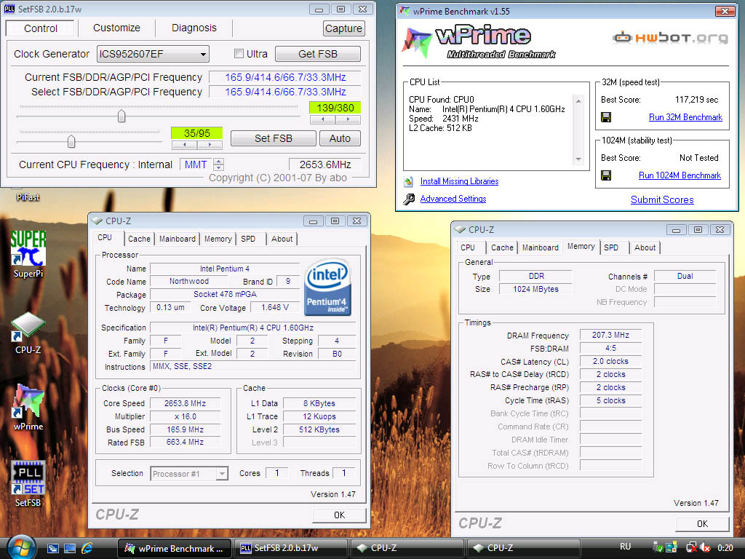
Task: Open About tab in left CPU-Z window
Action: 282,239
